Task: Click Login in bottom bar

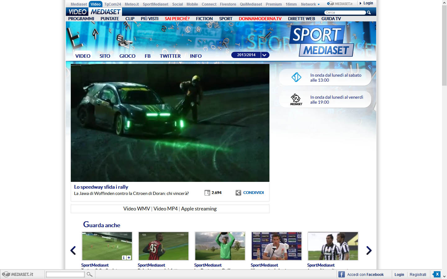Action: [399, 275]
